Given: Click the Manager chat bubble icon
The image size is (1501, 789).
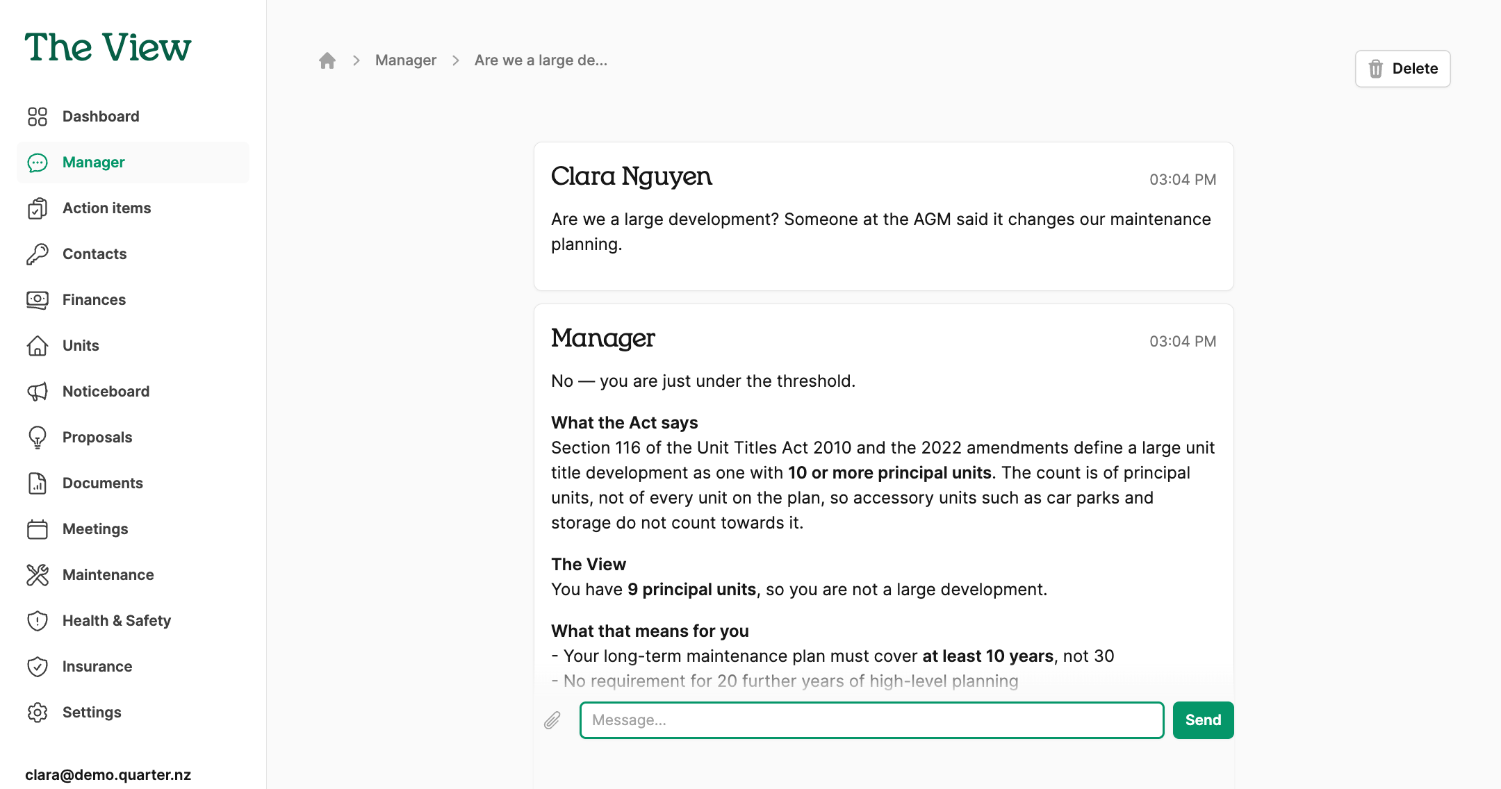Looking at the screenshot, I should (38, 163).
